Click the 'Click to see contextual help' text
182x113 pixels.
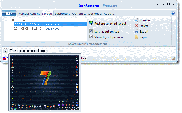[27, 51]
